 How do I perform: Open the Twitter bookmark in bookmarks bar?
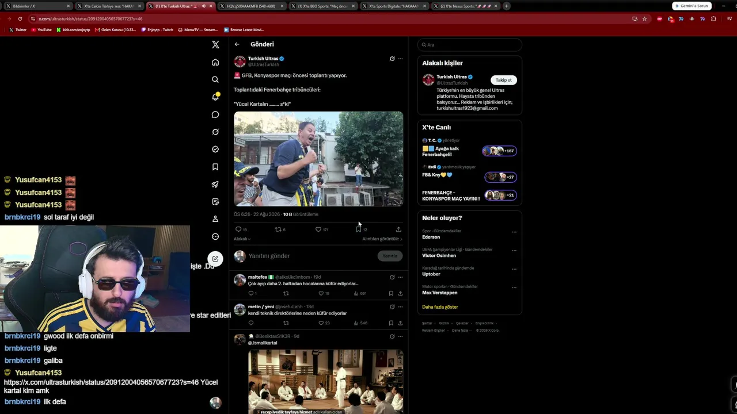coord(18,30)
